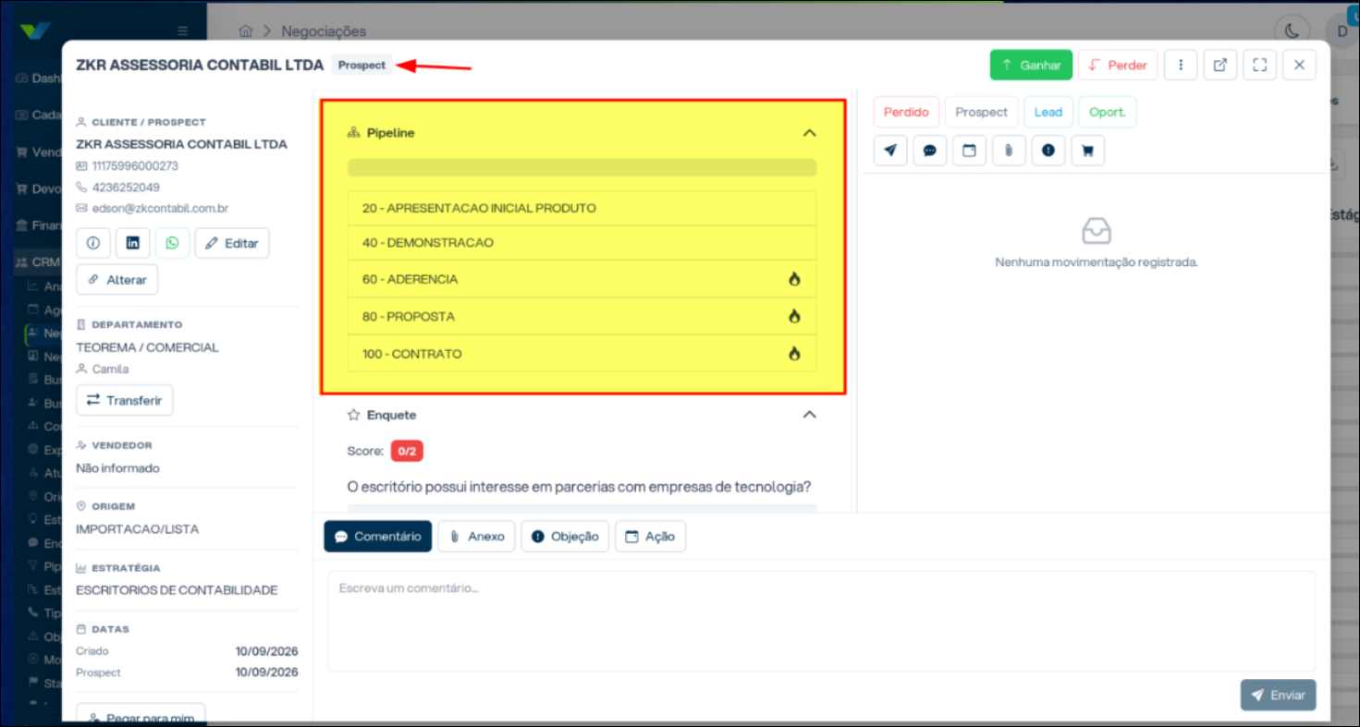1360x727 pixels.
Task: Click the exclamation objection filter icon
Action: pos(1048,151)
